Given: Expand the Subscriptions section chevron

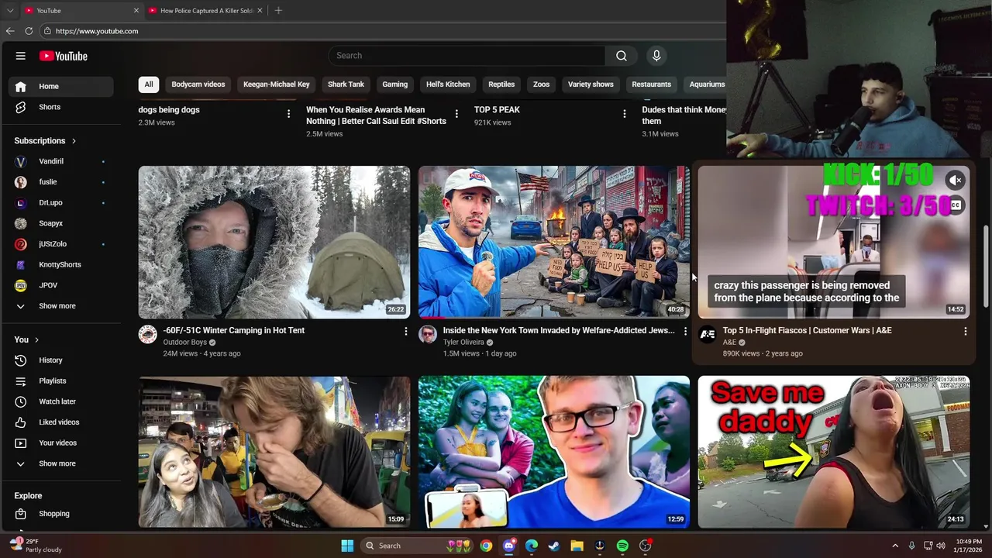Looking at the screenshot, I should point(74,141).
